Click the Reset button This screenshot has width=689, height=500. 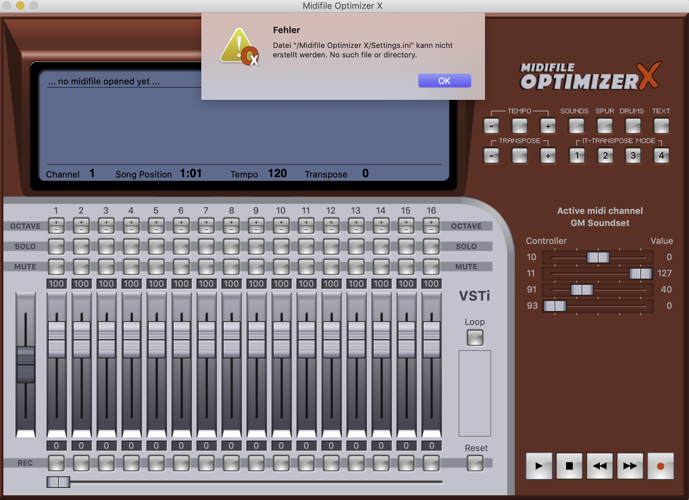(x=475, y=463)
